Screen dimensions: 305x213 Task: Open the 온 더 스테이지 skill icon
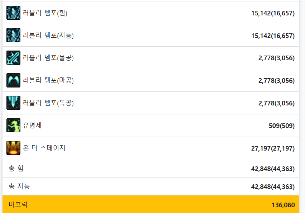tap(13, 148)
